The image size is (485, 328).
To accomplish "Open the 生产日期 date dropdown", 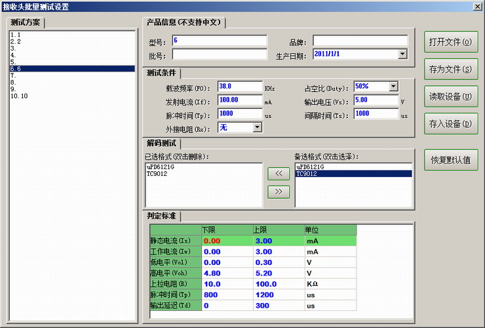I will [402, 54].
